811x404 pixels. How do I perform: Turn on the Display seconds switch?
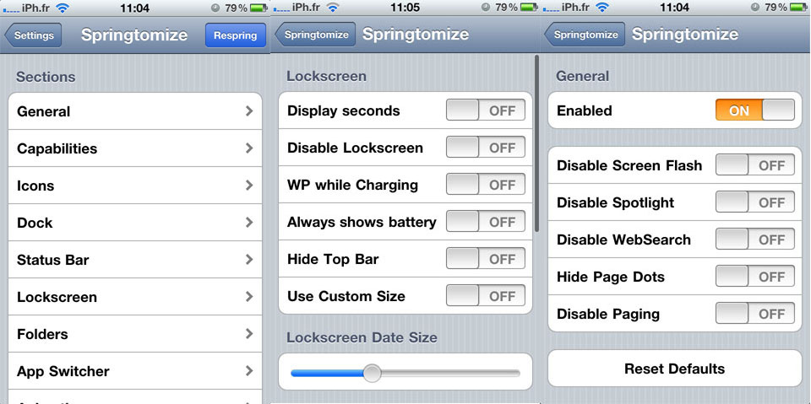(x=486, y=110)
